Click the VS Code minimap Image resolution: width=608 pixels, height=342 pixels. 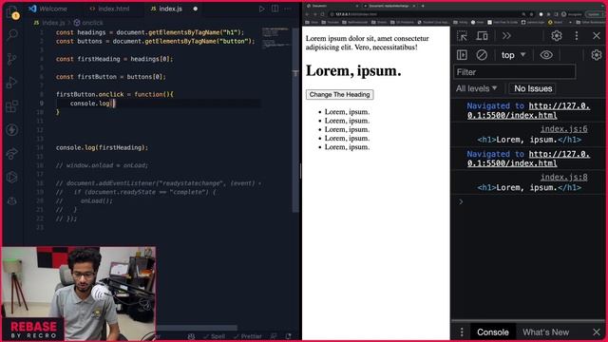point(275,38)
